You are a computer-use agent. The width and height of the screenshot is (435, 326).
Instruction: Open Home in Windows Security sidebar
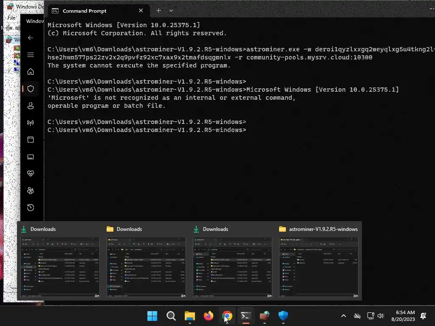pyautogui.click(x=31, y=72)
